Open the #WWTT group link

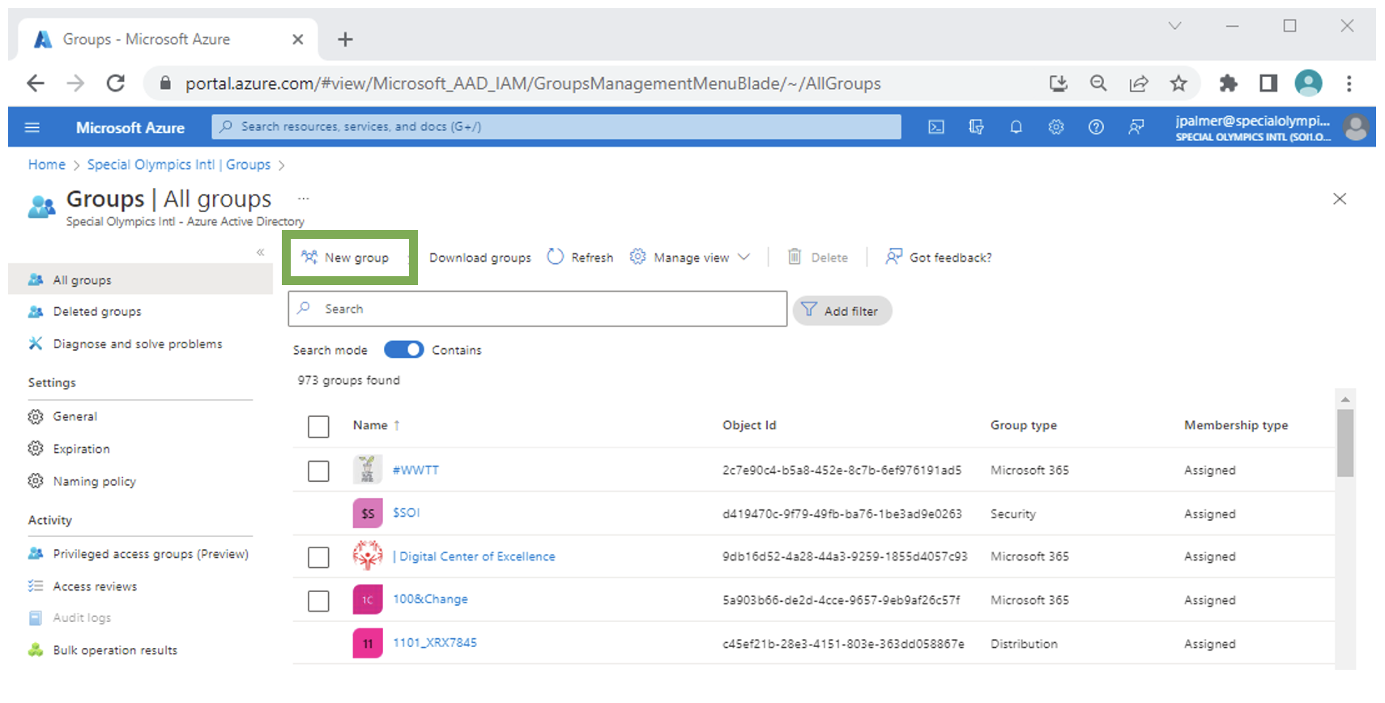pos(415,470)
